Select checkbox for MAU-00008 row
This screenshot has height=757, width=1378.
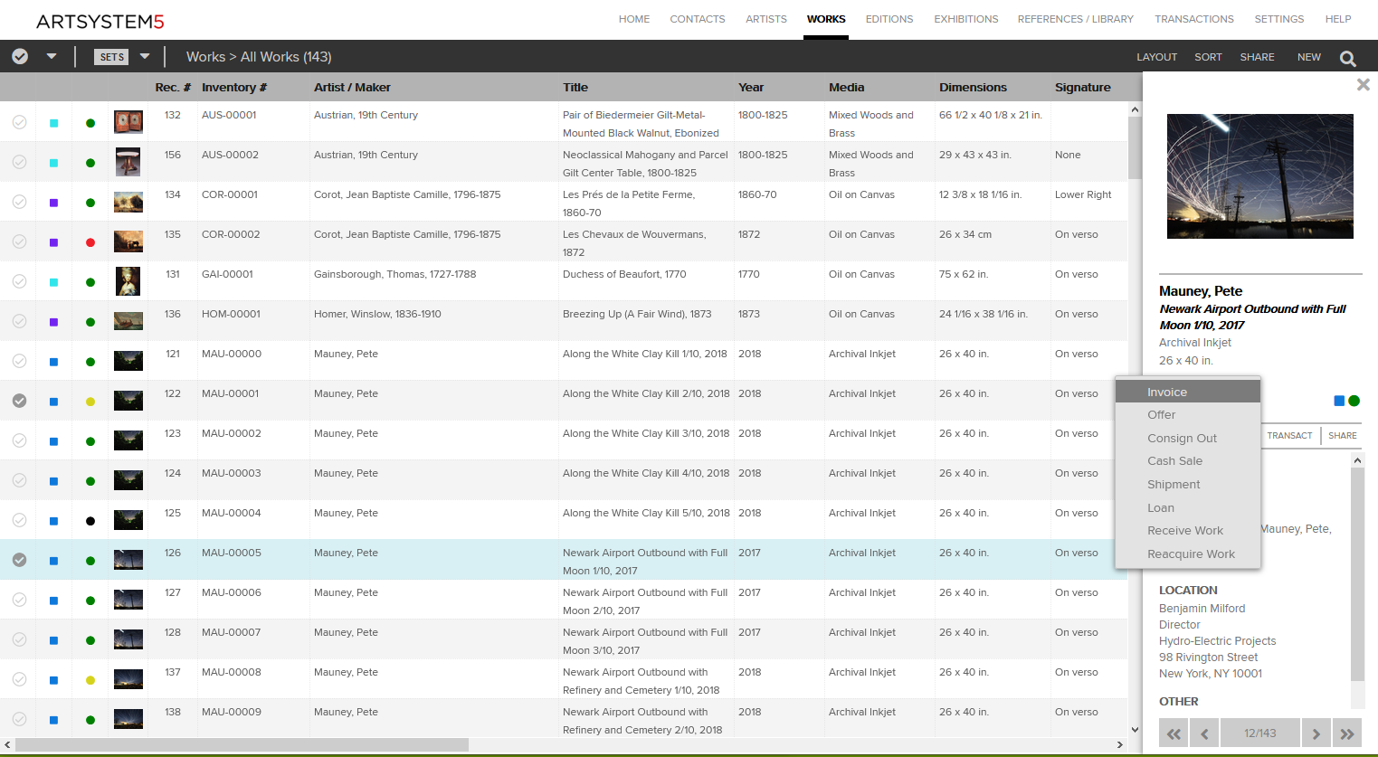(x=19, y=679)
